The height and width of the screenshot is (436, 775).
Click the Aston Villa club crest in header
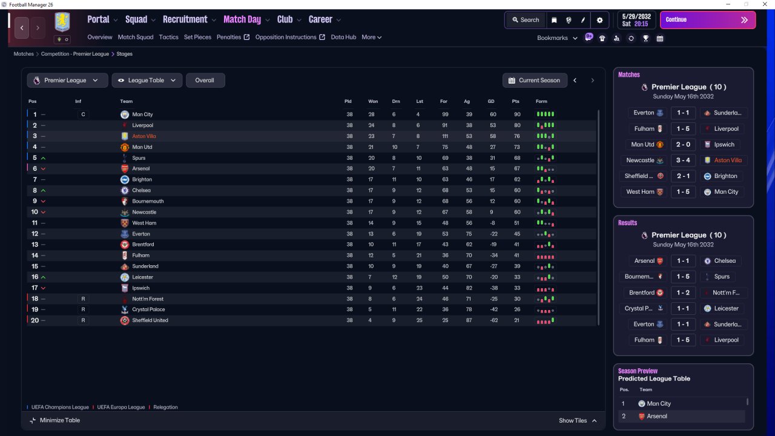coord(62,22)
